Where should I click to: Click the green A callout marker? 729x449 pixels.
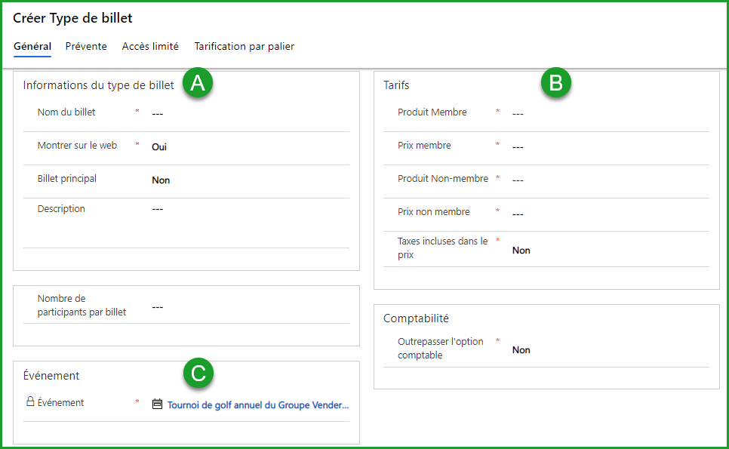pyautogui.click(x=198, y=85)
